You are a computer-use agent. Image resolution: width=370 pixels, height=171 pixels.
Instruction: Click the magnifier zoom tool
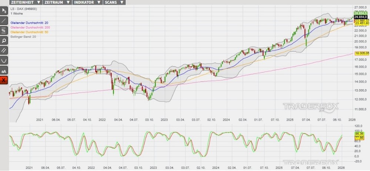click(x=4, y=40)
